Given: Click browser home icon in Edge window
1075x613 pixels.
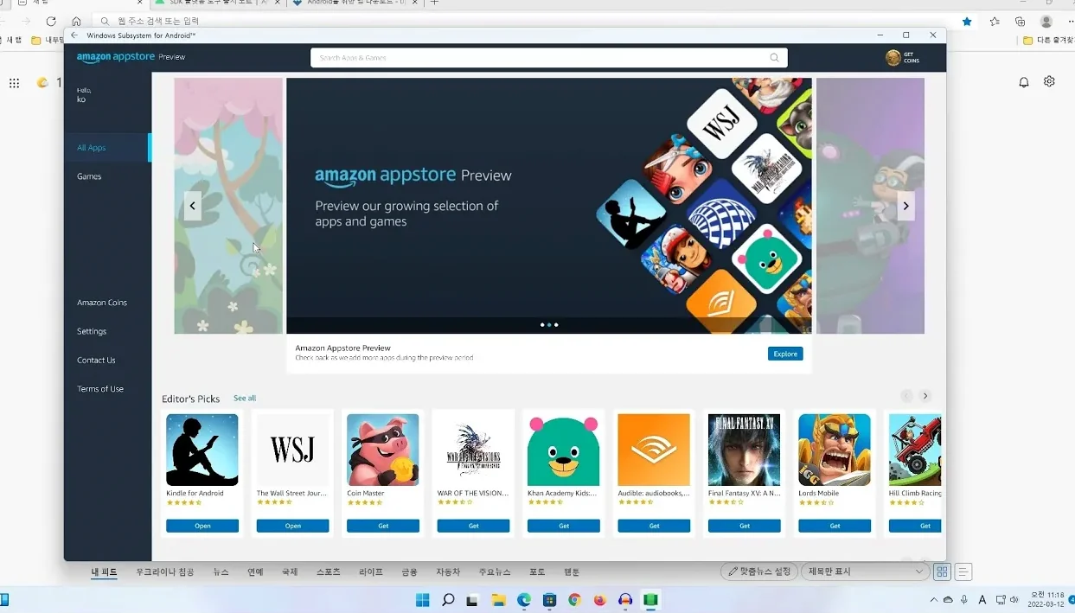Looking at the screenshot, I should pyautogui.click(x=77, y=21).
